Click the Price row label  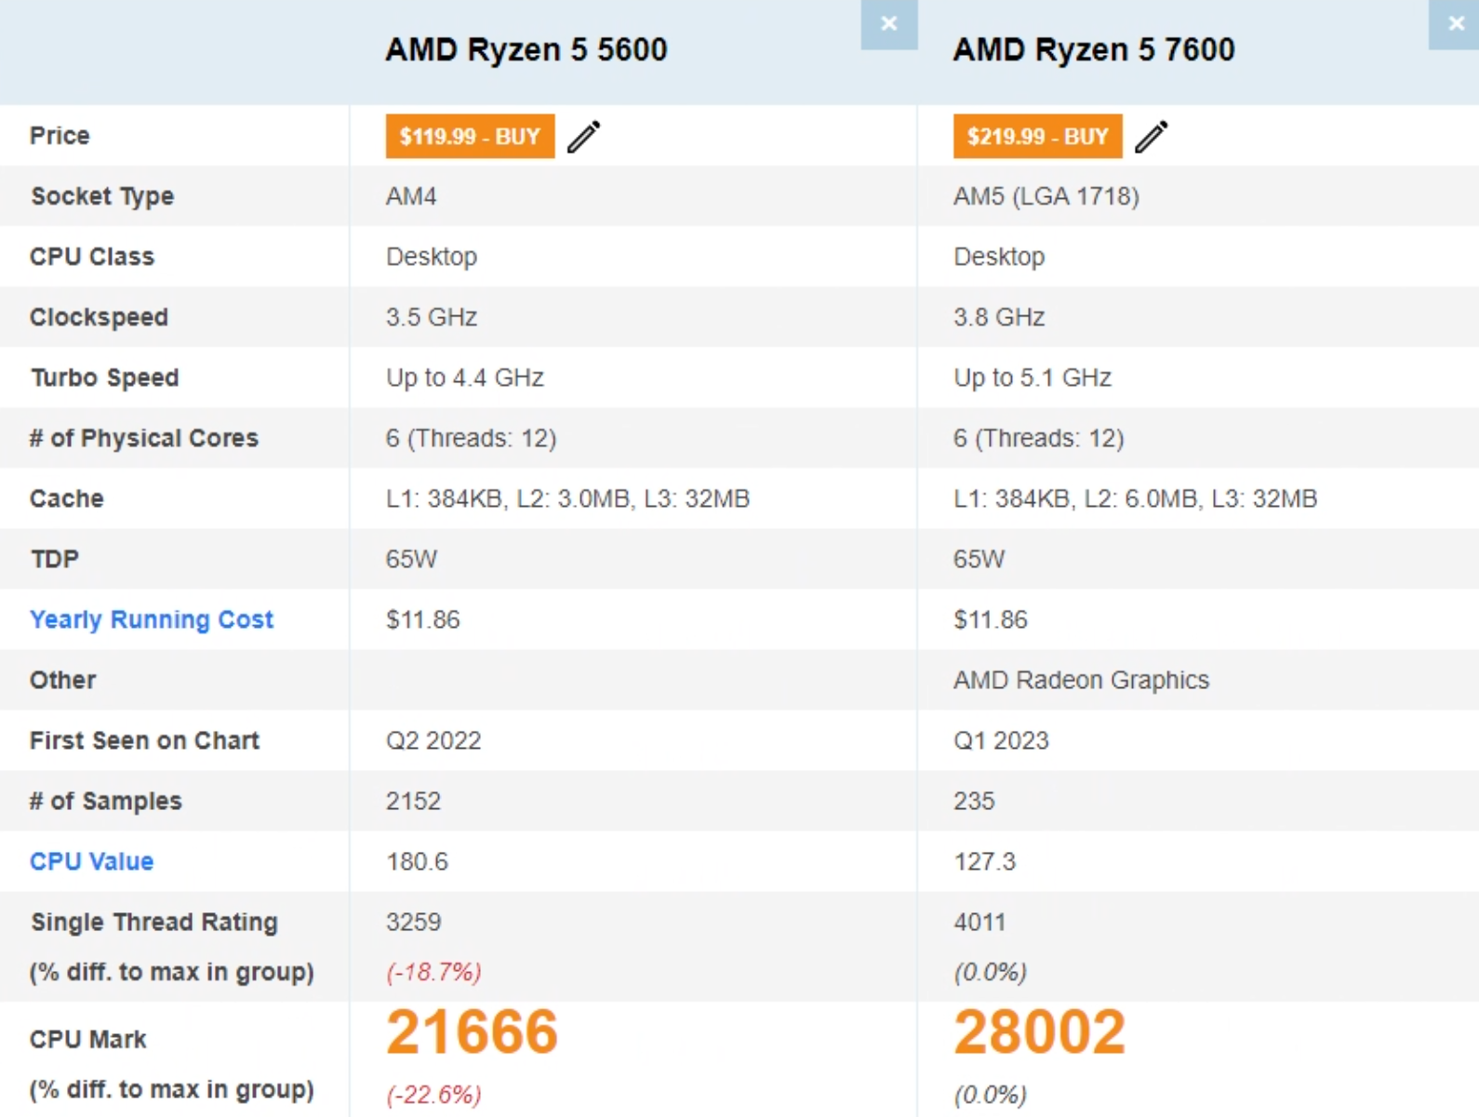click(60, 136)
